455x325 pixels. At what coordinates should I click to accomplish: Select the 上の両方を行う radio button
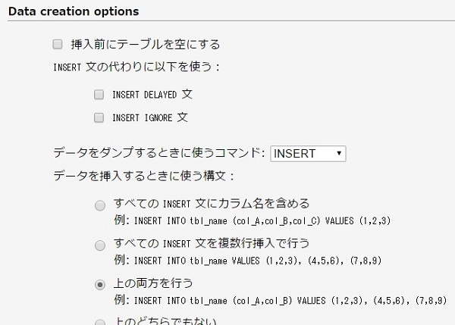tap(100, 285)
